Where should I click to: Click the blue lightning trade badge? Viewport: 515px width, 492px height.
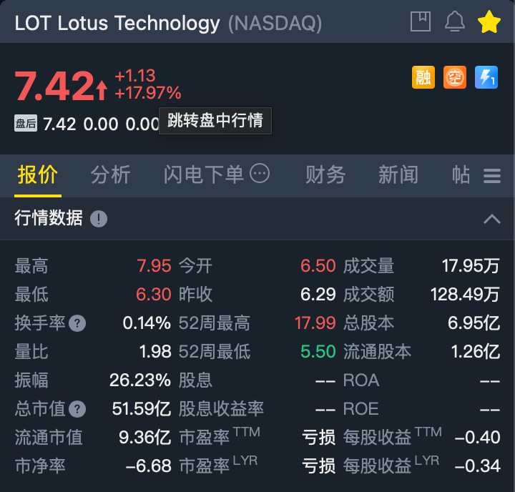click(486, 77)
